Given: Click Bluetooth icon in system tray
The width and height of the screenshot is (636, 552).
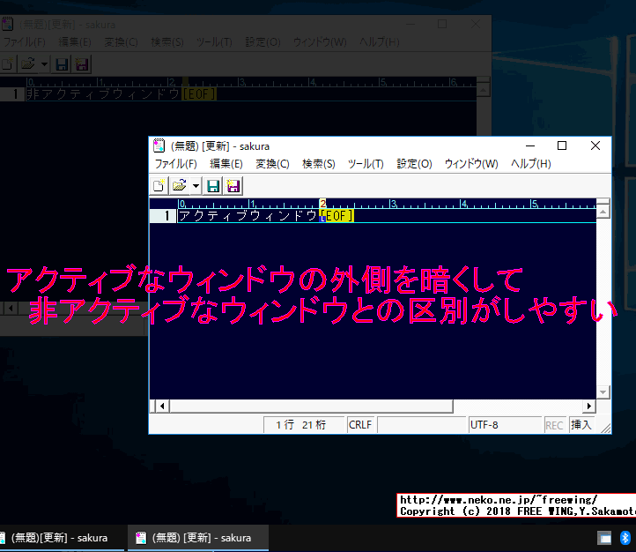Looking at the screenshot, I should tap(625, 538).
